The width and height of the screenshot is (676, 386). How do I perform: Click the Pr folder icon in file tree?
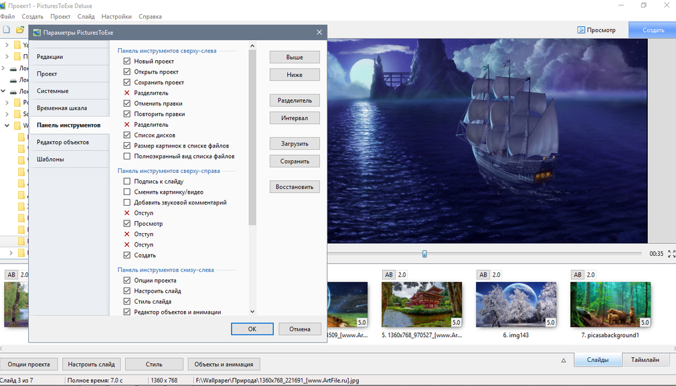click(17, 103)
